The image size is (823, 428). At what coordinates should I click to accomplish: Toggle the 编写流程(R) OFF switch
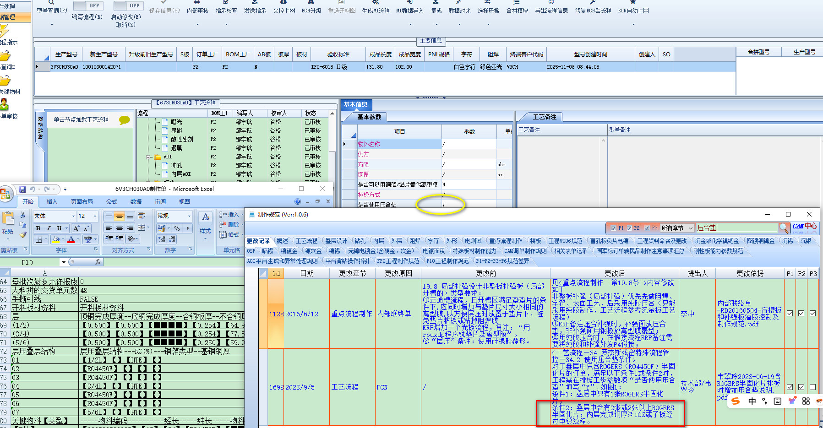point(88,5)
